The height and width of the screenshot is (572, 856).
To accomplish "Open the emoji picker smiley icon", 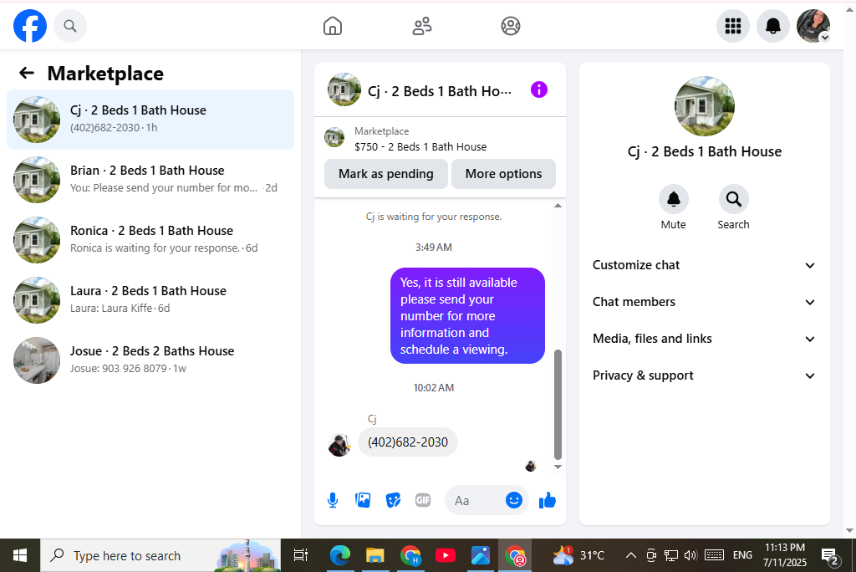I will (x=514, y=500).
